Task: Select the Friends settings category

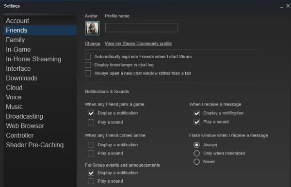Action: click(40, 30)
